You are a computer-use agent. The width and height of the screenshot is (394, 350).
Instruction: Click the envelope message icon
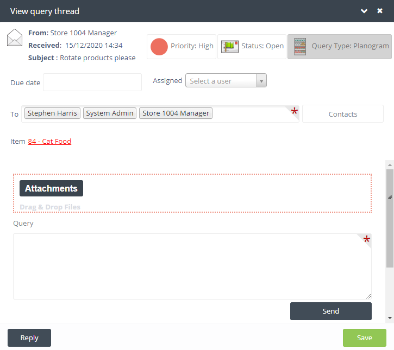pyautogui.click(x=15, y=39)
